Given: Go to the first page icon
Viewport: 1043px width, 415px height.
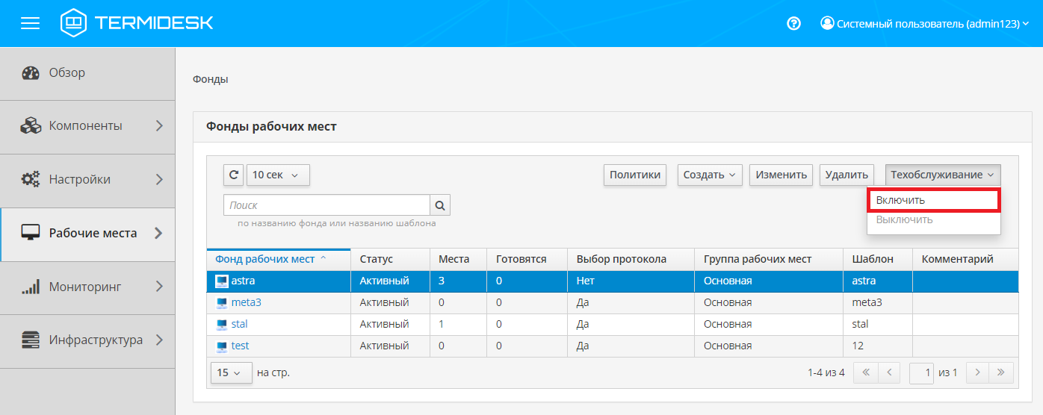Looking at the screenshot, I should point(866,372).
